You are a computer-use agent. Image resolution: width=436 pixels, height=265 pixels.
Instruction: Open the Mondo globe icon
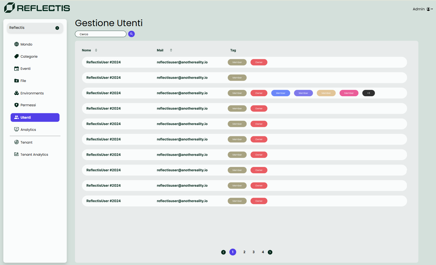tap(17, 44)
